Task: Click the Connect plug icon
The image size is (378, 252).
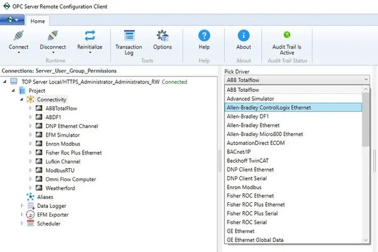Action: [x=18, y=35]
